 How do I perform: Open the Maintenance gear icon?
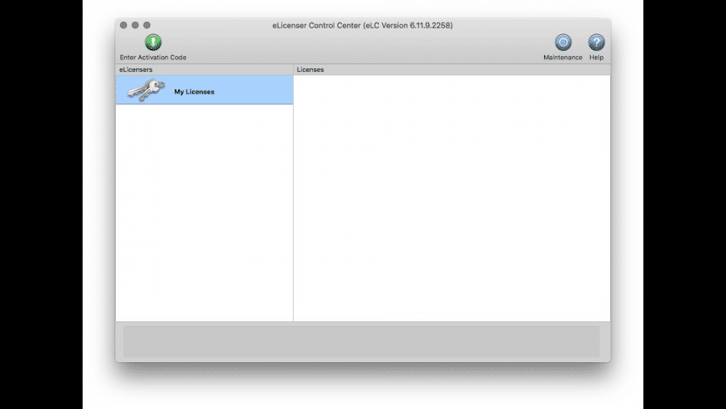tap(563, 42)
